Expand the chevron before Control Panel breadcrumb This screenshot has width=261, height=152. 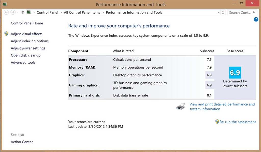34,12
